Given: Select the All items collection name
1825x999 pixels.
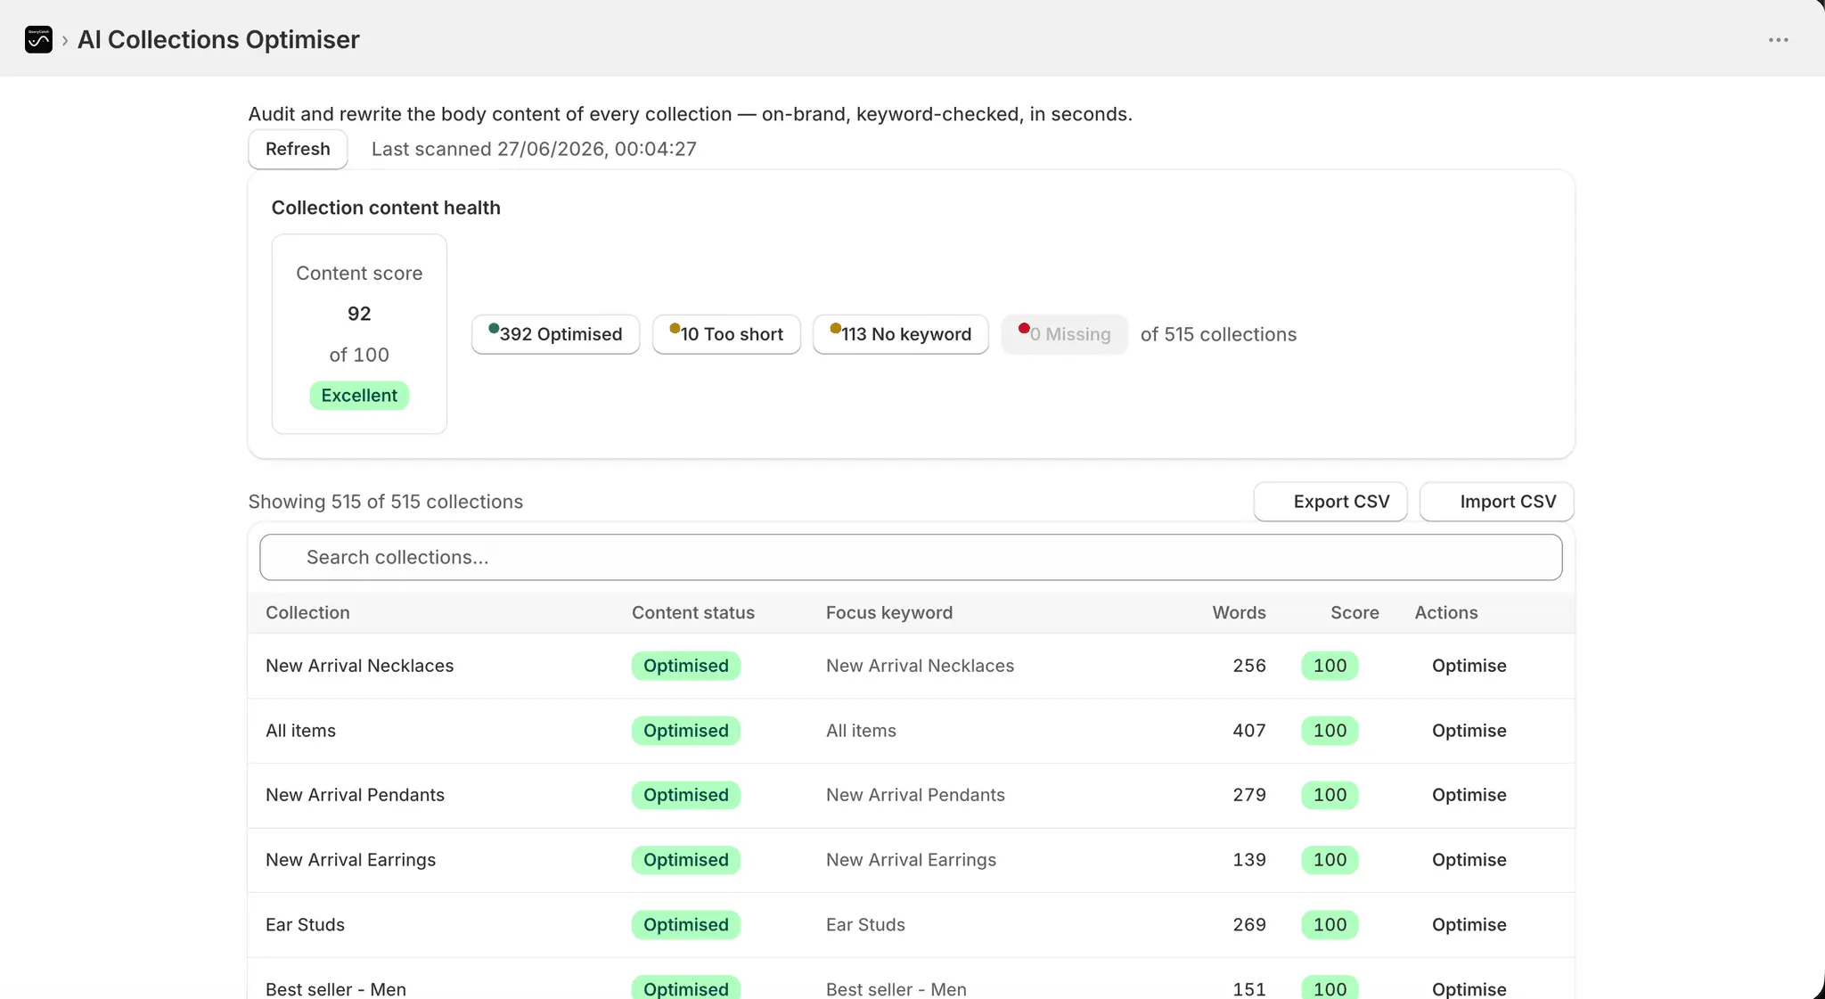Looking at the screenshot, I should tap(300, 731).
